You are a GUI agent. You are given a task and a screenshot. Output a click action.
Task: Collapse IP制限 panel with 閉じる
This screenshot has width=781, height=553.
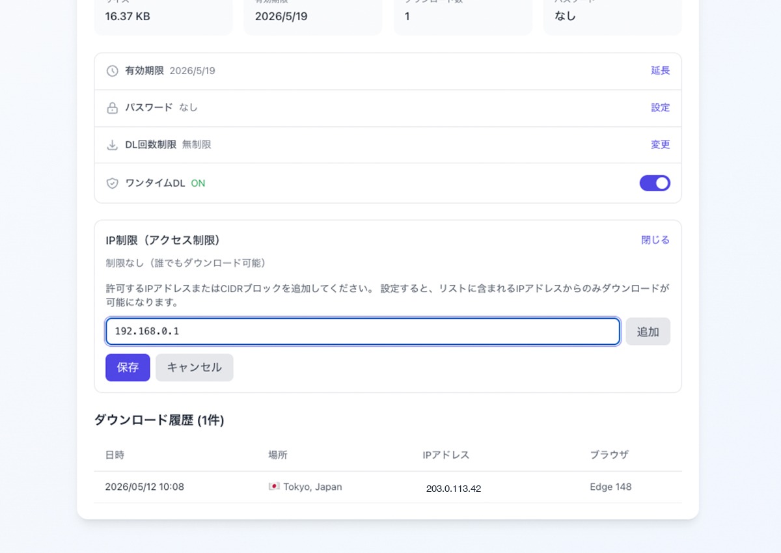tap(655, 240)
